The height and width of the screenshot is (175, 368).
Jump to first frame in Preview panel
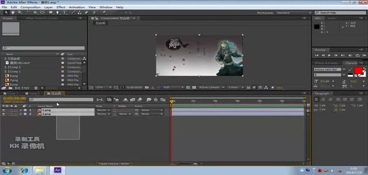pyautogui.click(x=317, y=55)
